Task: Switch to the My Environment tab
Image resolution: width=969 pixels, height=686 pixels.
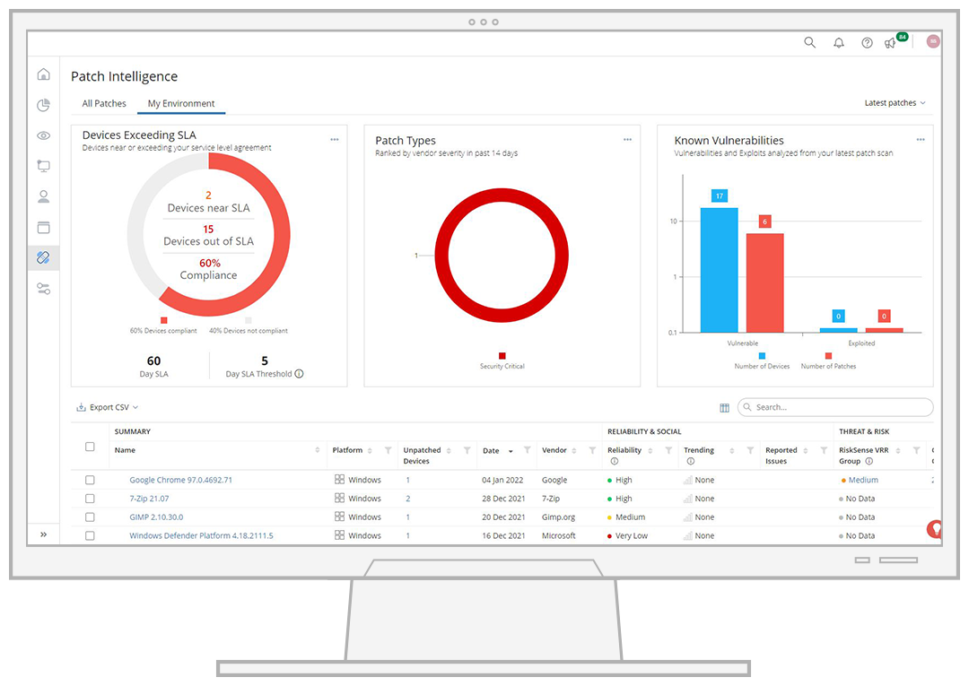Action: pos(181,103)
